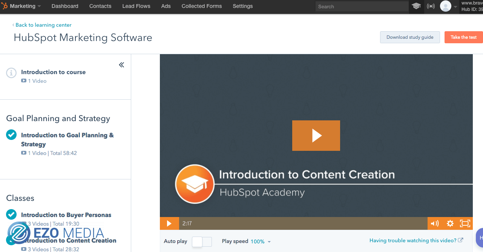The image size is (483, 252).
Task: Click the checkmark beside Introduction to Buyer Personas
Action: coord(11,214)
